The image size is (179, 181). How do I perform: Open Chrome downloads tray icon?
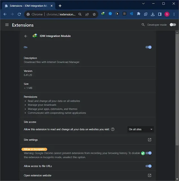tap(153, 14)
